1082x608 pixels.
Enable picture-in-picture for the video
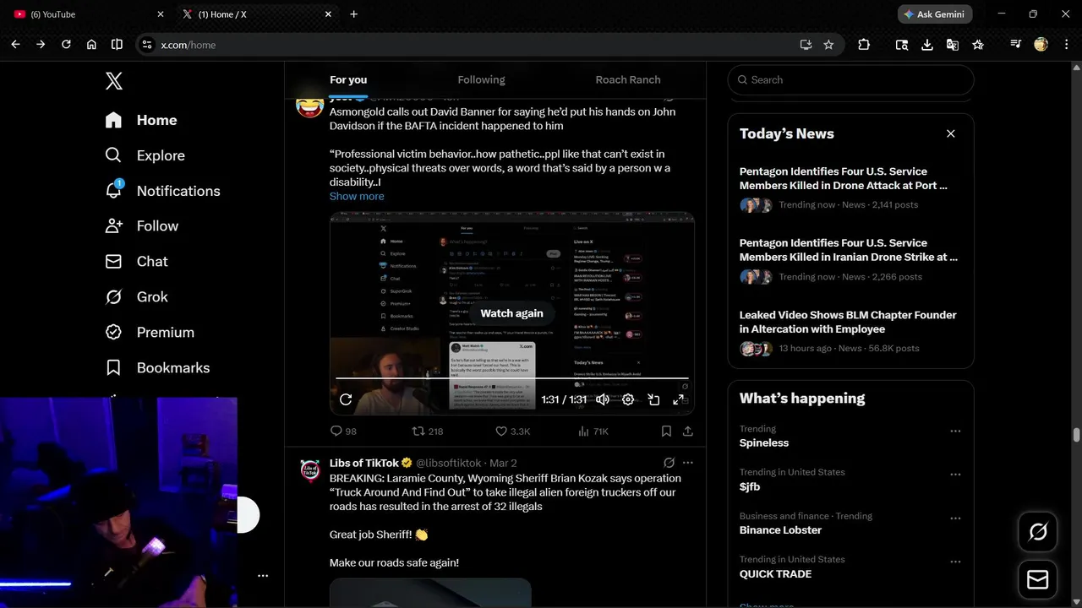(653, 399)
